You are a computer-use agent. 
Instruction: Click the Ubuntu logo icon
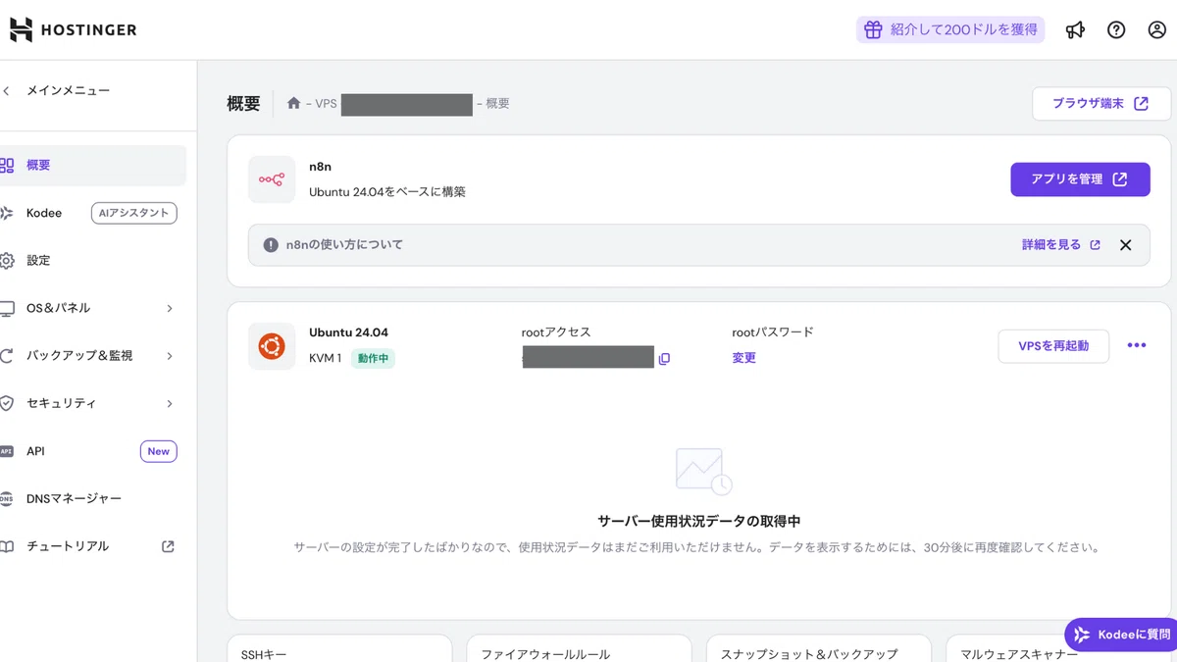pyautogui.click(x=272, y=346)
